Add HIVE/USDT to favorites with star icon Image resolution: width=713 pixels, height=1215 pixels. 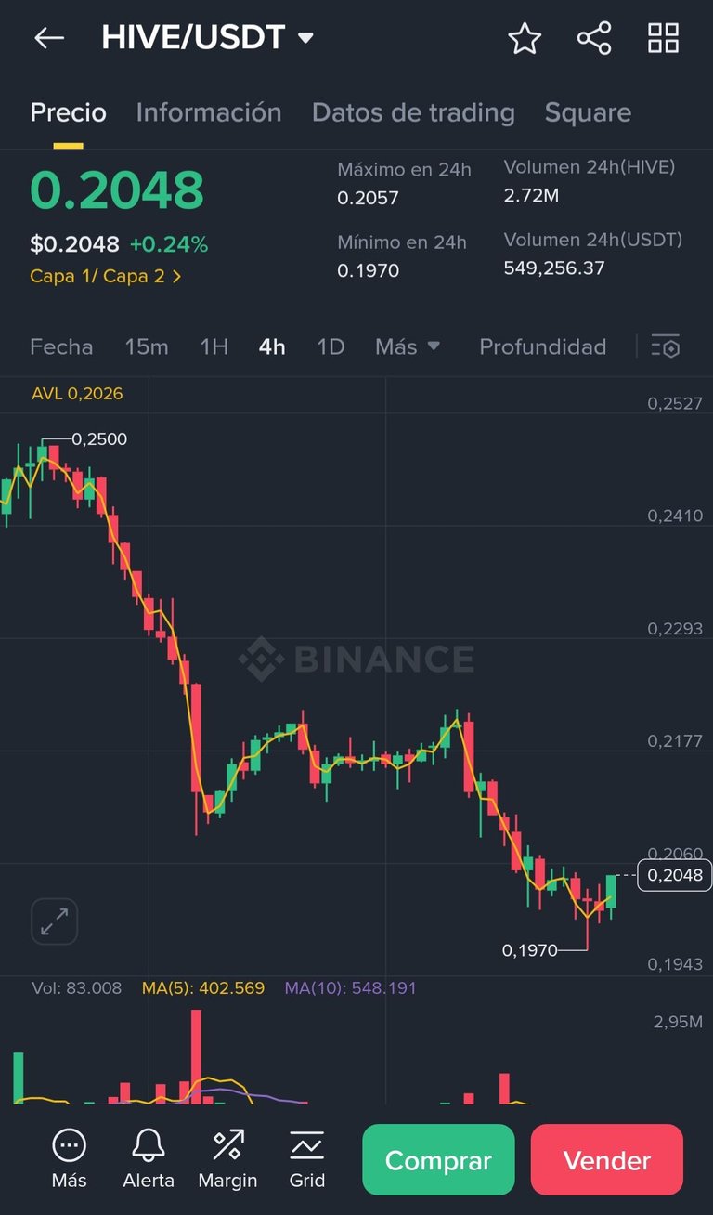(525, 38)
